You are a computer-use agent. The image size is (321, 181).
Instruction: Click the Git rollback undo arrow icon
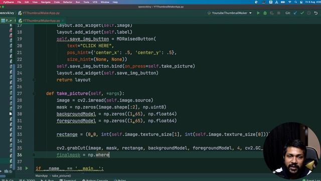click(316, 13)
